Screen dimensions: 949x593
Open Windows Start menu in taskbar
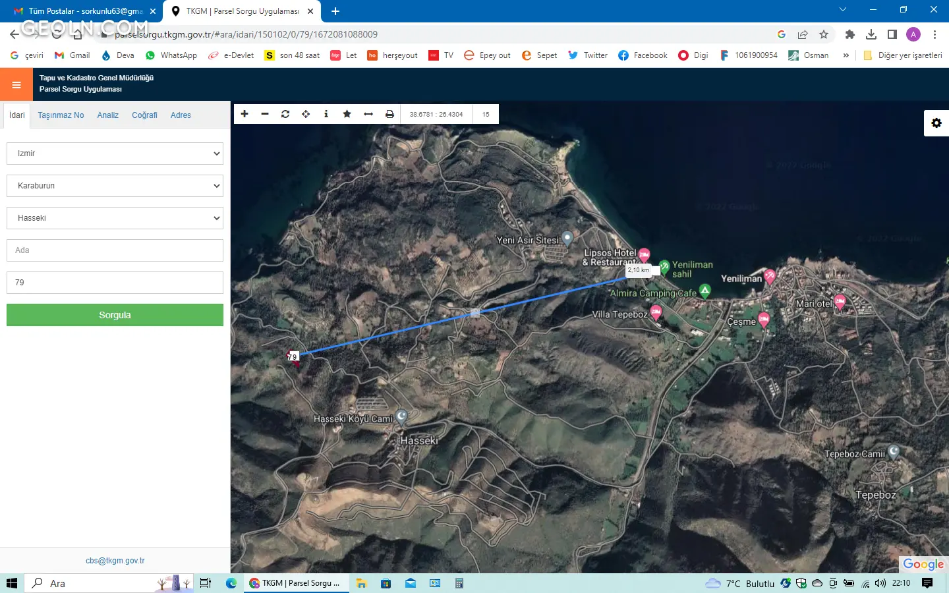pos(11,583)
